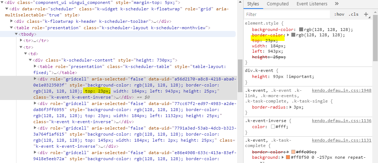Open kendo.default css:1136 source link
This screenshot has height=163, width=378.
click(341, 121)
